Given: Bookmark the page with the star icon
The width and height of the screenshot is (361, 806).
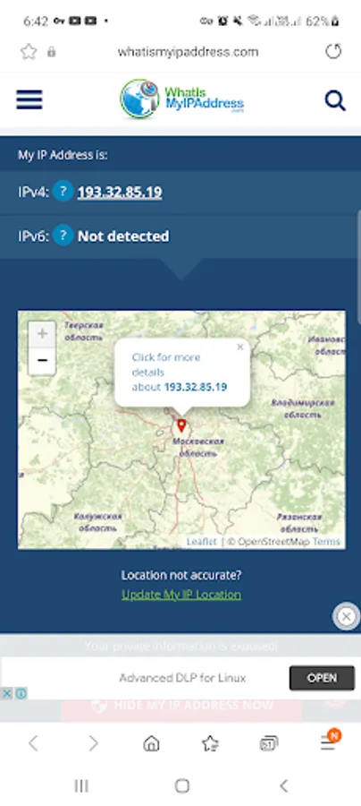Looking at the screenshot, I should (29, 51).
